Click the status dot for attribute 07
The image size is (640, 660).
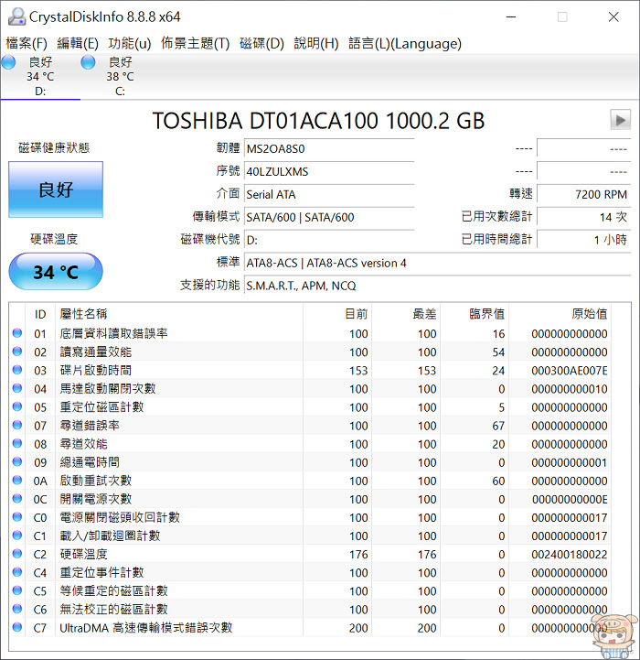click(x=17, y=425)
